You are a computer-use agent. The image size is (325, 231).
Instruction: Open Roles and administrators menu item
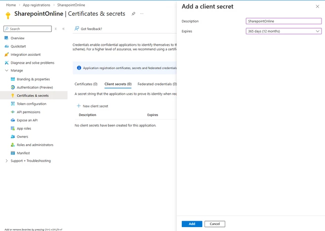pyautogui.click(x=35, y=145)
